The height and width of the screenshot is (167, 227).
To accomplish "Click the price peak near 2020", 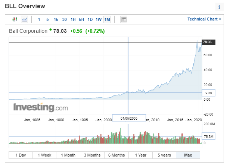I will pyautogui.click(x=197, y=41).
